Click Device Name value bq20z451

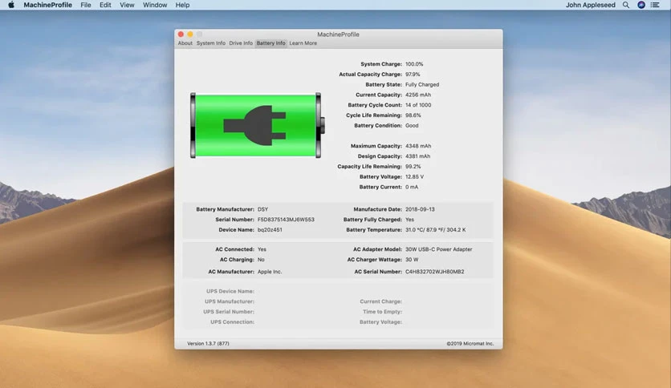(270, 230)
